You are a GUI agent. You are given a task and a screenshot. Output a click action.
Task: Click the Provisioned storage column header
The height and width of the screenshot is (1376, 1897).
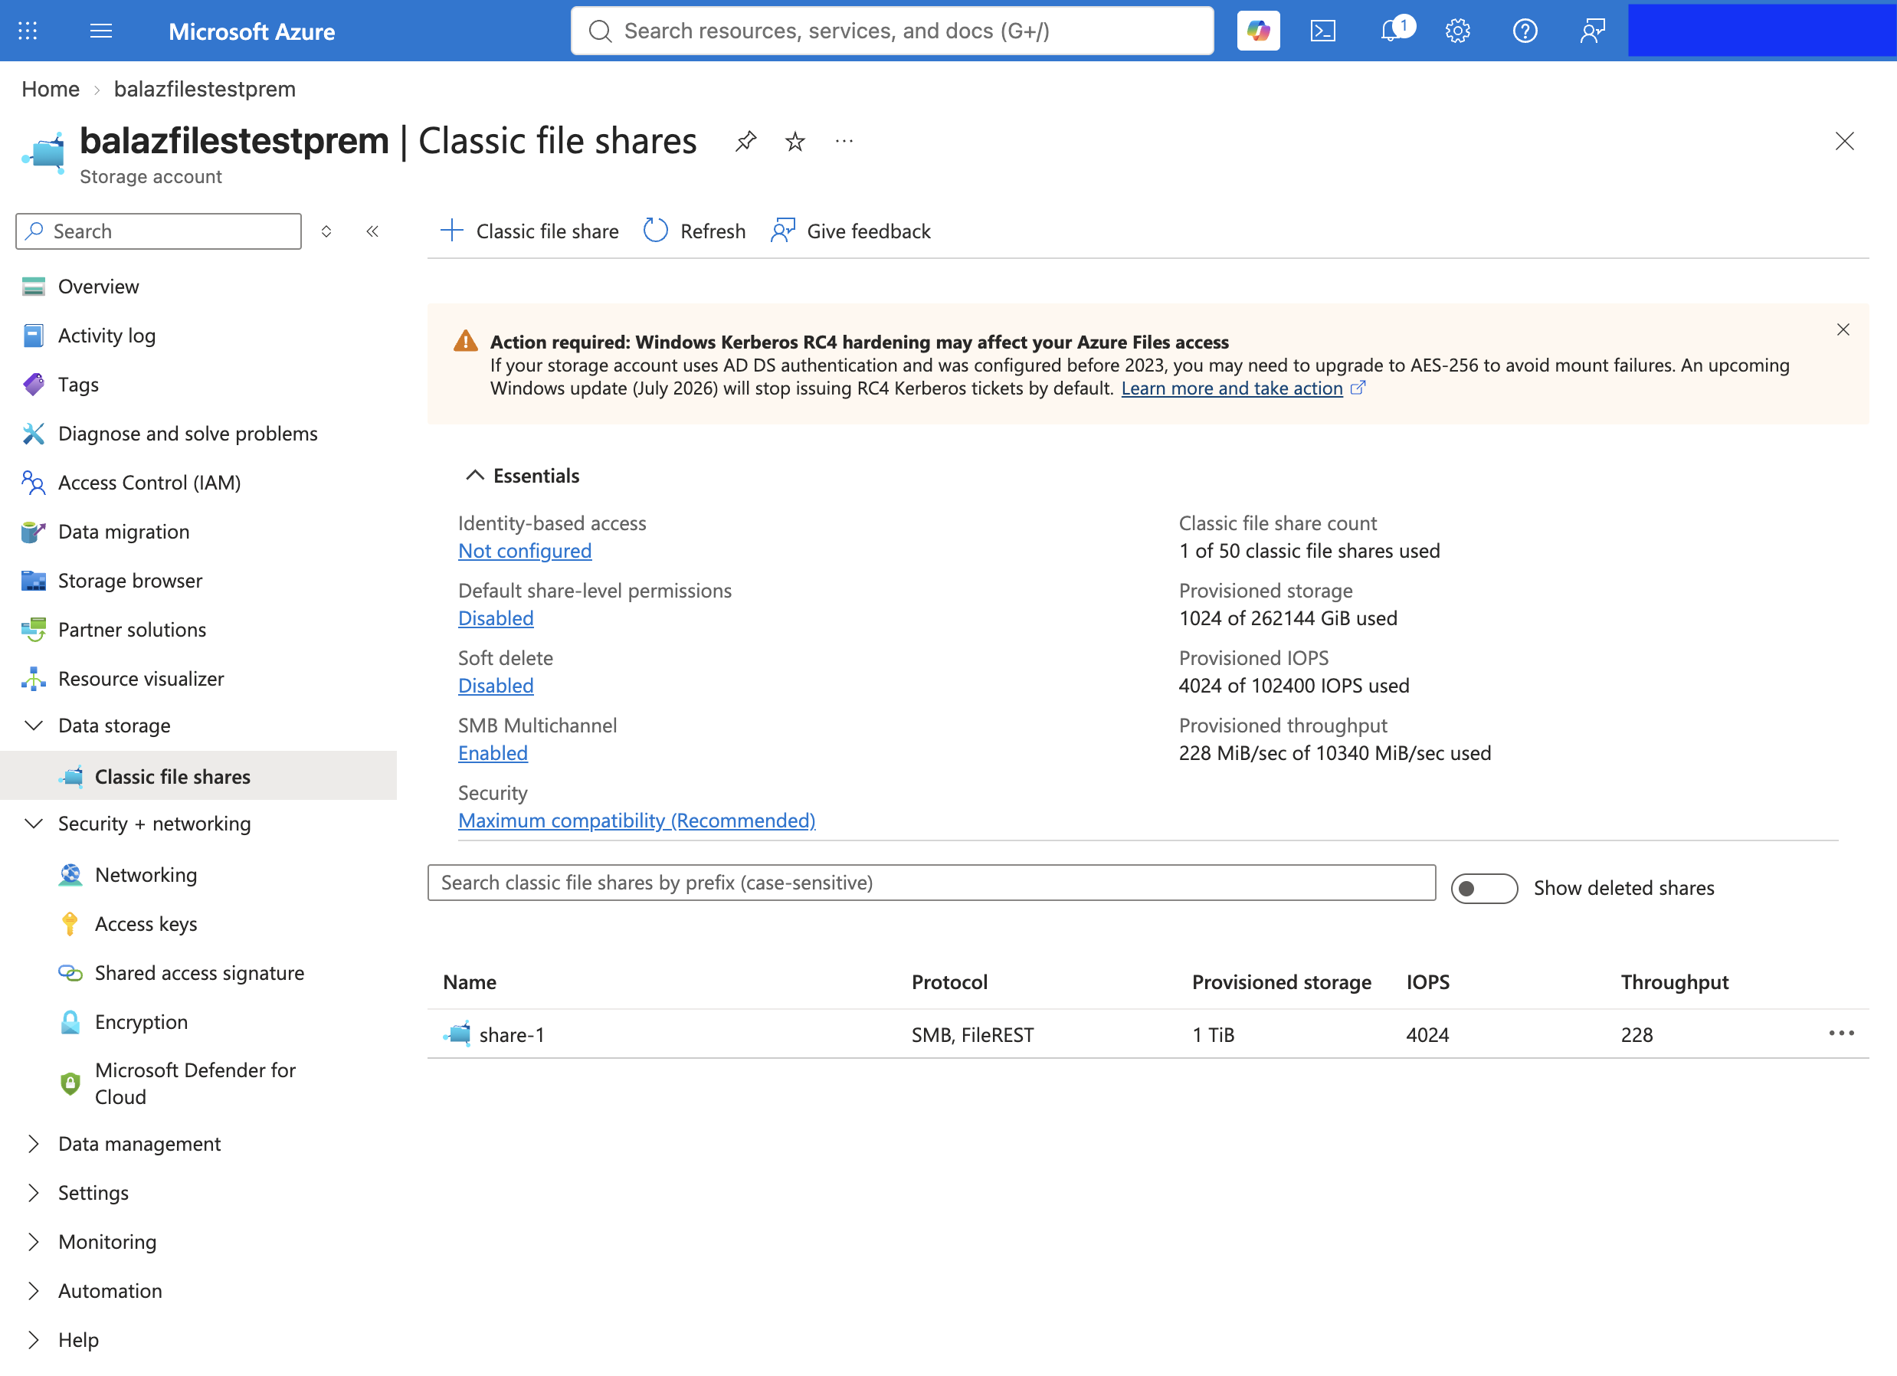[x=1282, y=983]
